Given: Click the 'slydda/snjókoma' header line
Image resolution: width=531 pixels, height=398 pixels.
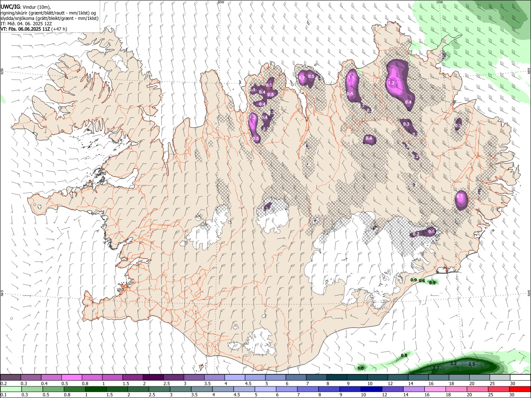Looking at the screenshot, I should coord(49,18).
